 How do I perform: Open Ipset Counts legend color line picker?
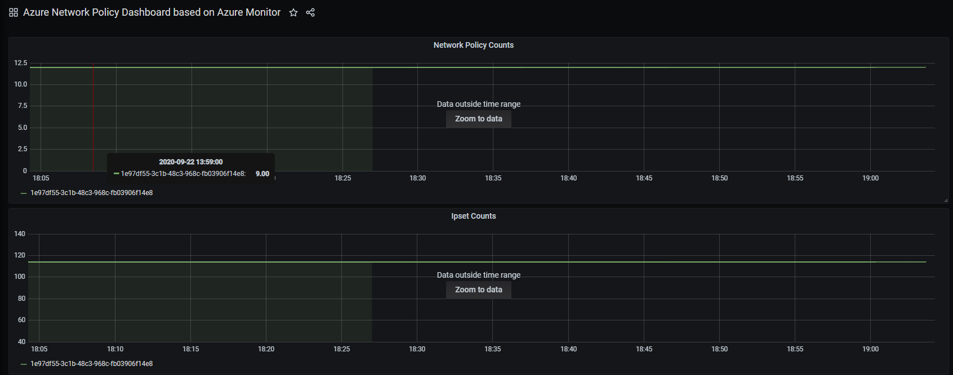tap(24, 364)
